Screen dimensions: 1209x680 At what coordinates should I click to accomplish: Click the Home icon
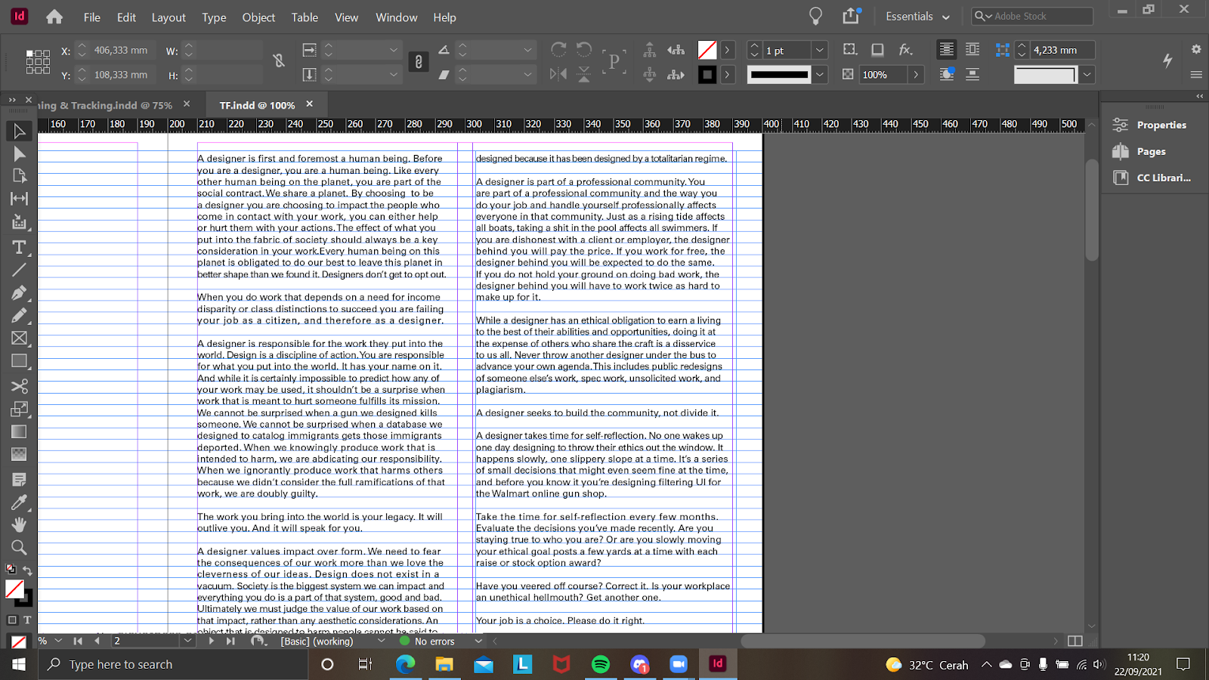(x=54, y=17)
